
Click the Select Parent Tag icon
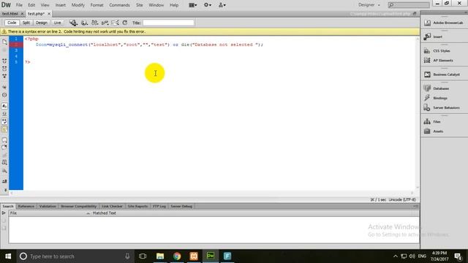point(4,87)
